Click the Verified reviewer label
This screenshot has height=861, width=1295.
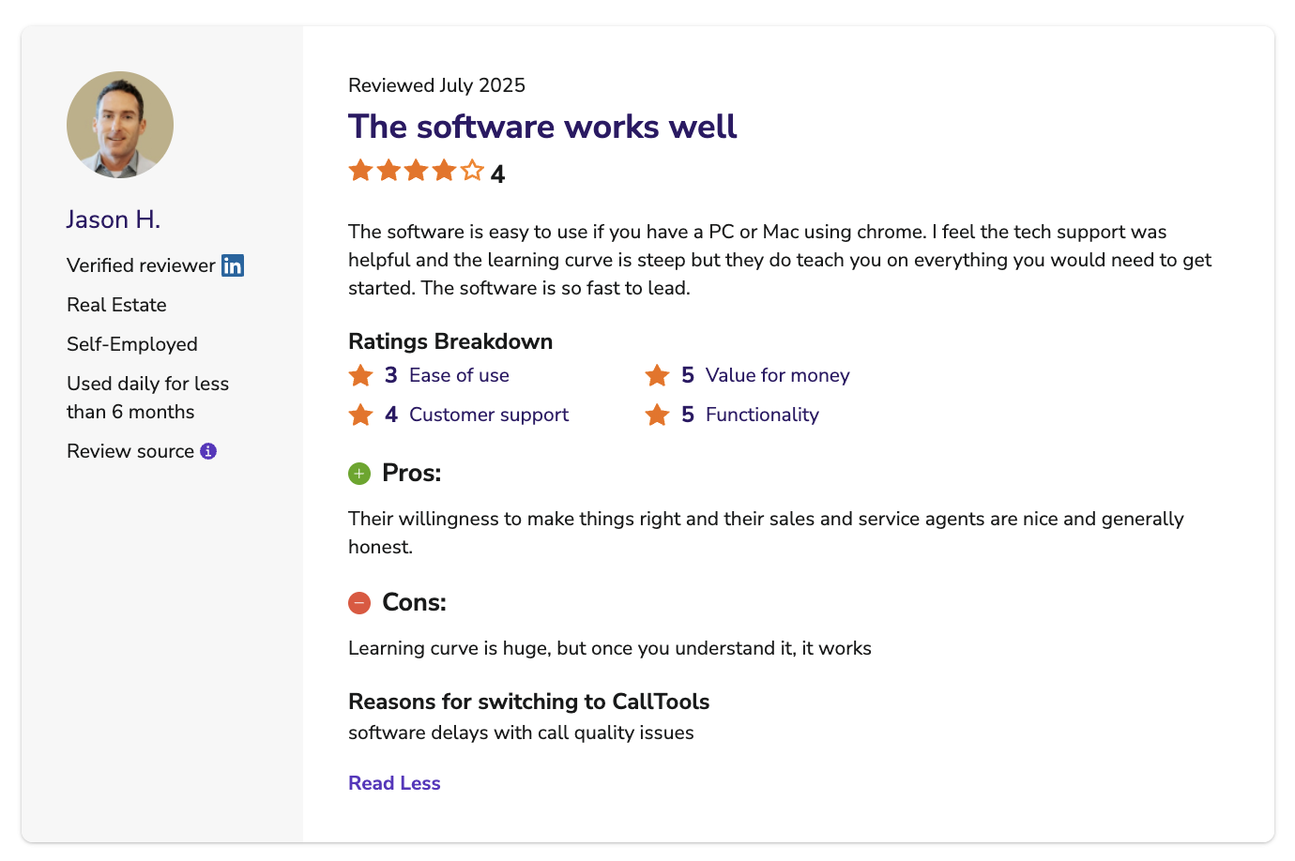141,265
